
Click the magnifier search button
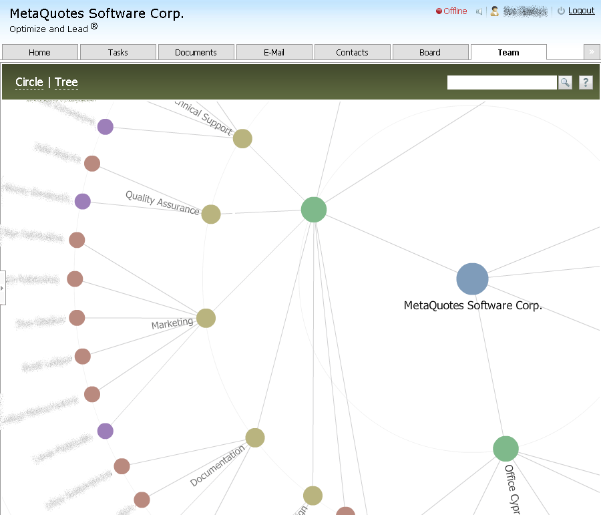tap(565, 82)
